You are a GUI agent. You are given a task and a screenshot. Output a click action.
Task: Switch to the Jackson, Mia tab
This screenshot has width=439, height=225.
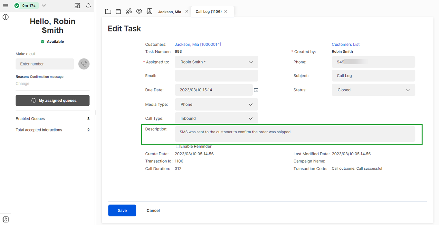tap(169, 12)
